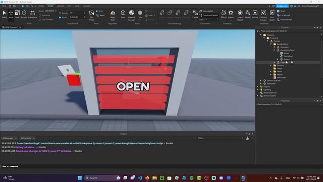Open the Service insert icon
This screenshot has height=182, width=323.
[x=255, y=14]
